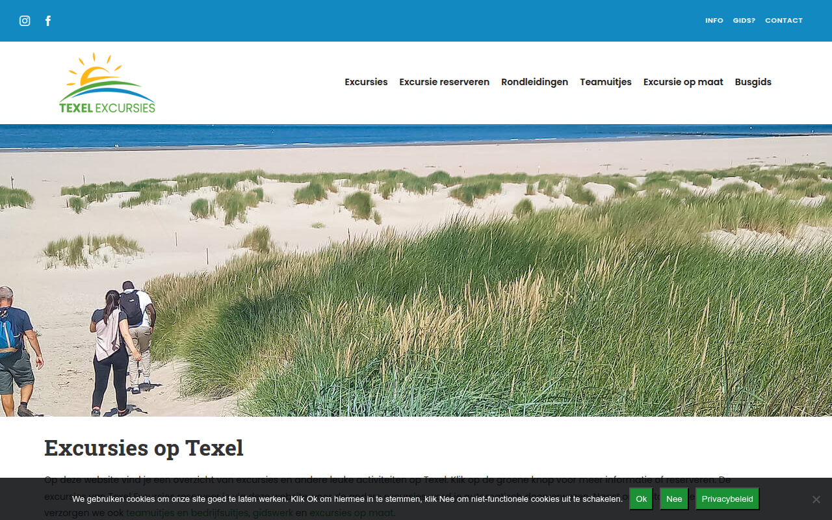
Task: Open the Privacybeleid button
Action: 727,499
